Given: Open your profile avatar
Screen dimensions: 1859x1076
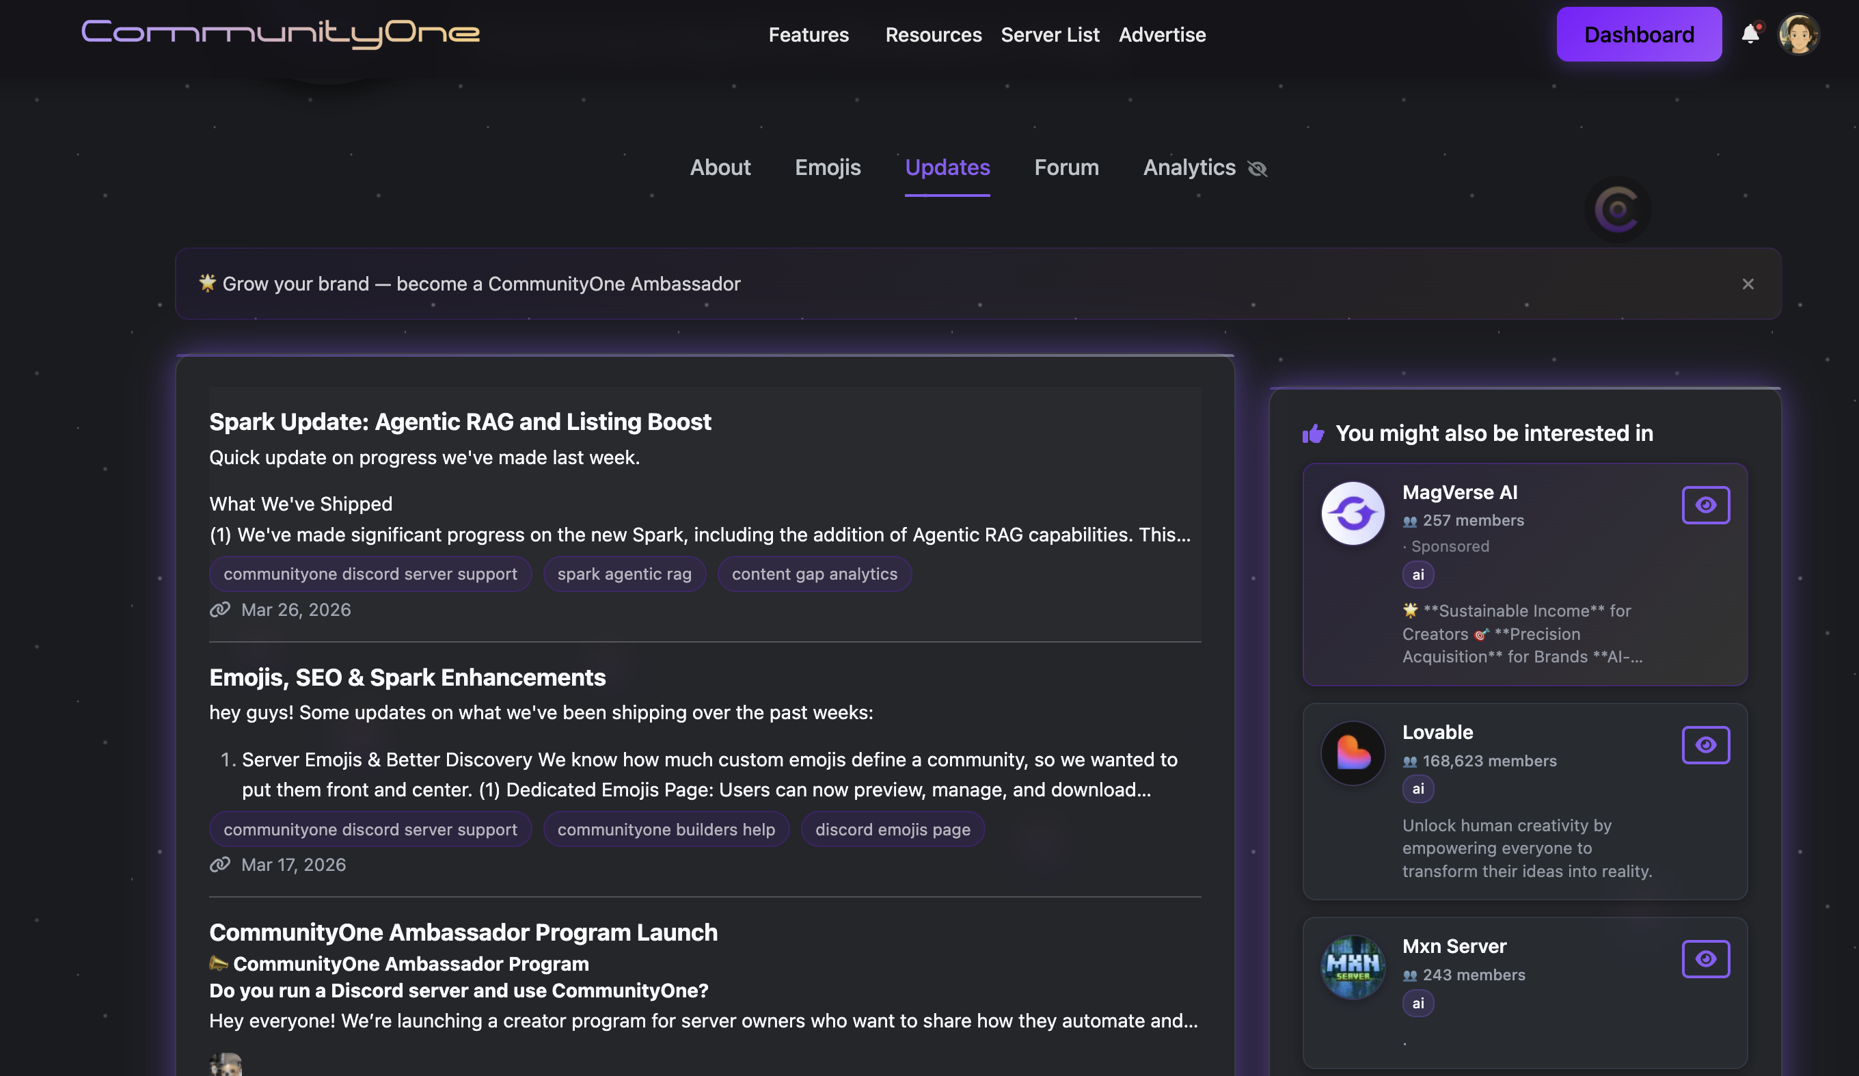Looking at the screenshot, I should pyautogui.click(x=1800, y=33).
